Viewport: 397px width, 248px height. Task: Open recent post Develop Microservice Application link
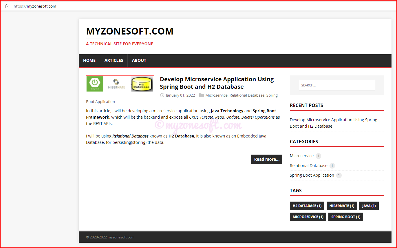pyautogui.click(x=334, y=123)
